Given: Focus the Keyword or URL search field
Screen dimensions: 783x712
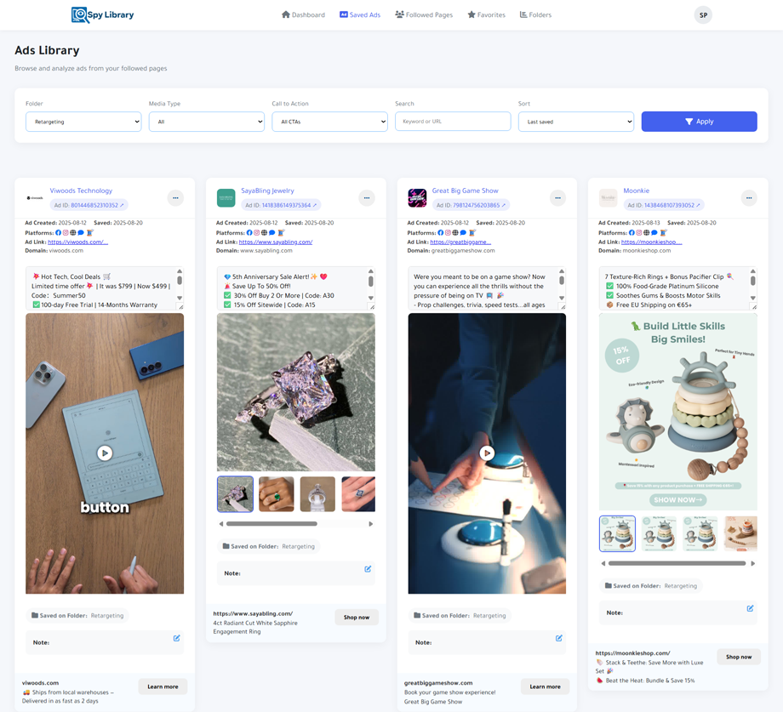Looking at the screenshot, I should click(453, 122).
